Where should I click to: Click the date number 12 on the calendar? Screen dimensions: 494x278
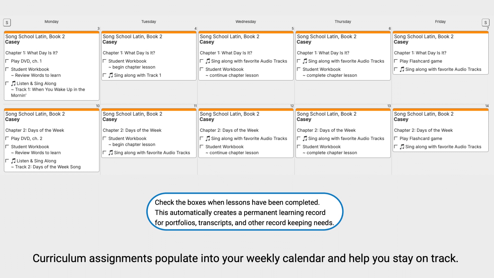pyautogui.click(x=292, y=106)
